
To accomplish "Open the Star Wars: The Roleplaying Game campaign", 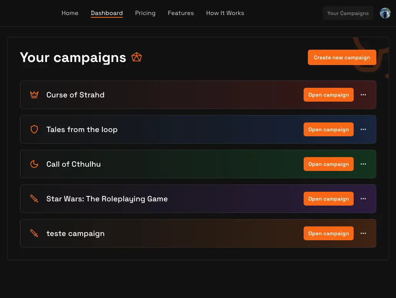I will point(328,199).
